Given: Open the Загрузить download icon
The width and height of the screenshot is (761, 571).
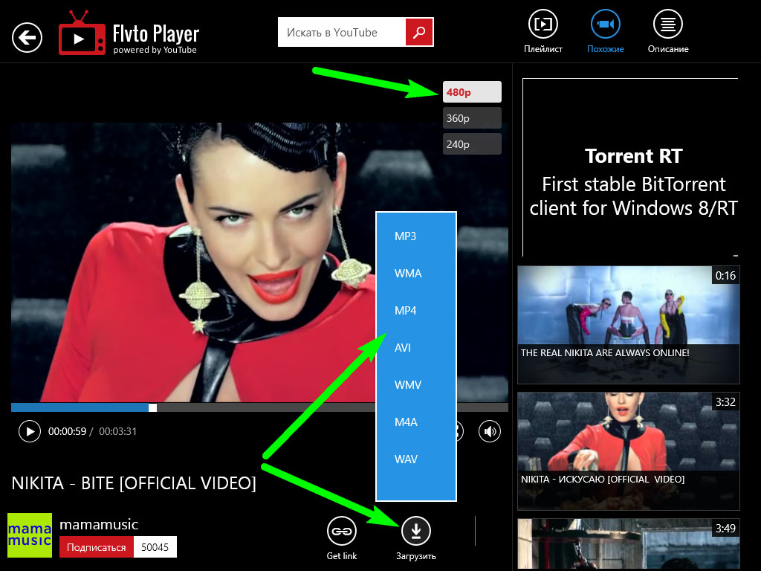Looking at the screenshot, I should [x=416, y=531].
